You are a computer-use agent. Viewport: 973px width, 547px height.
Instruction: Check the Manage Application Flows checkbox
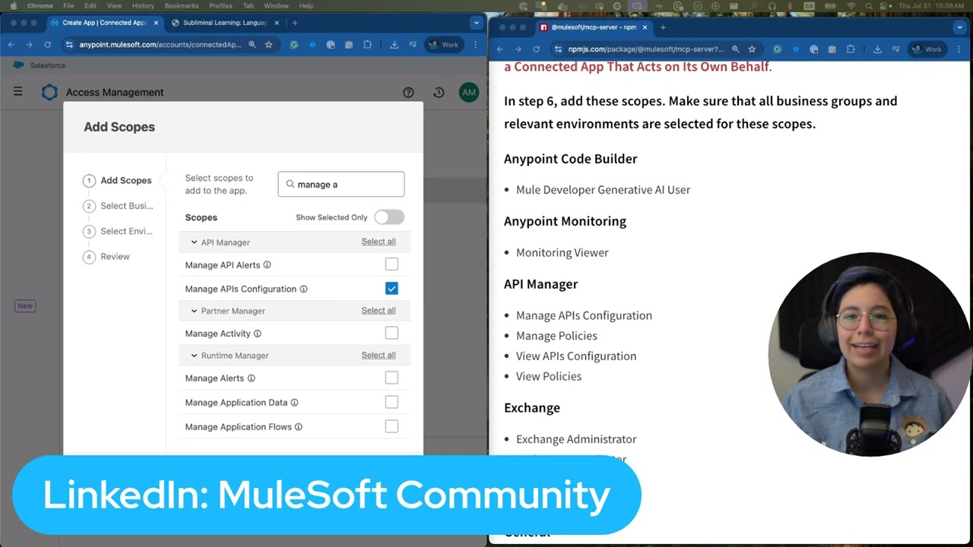click(x=391, y=426)
